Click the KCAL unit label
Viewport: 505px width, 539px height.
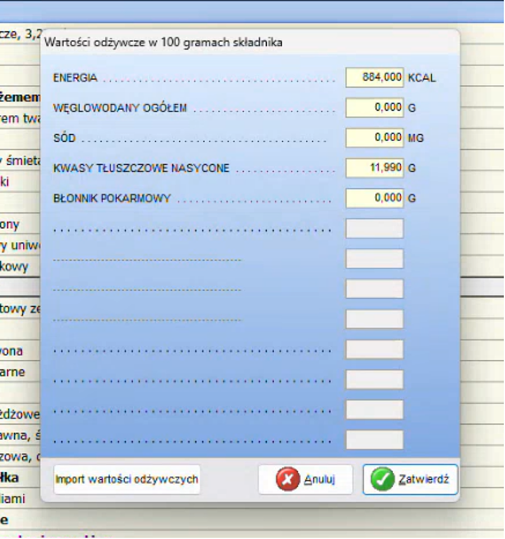pos(422,78)
